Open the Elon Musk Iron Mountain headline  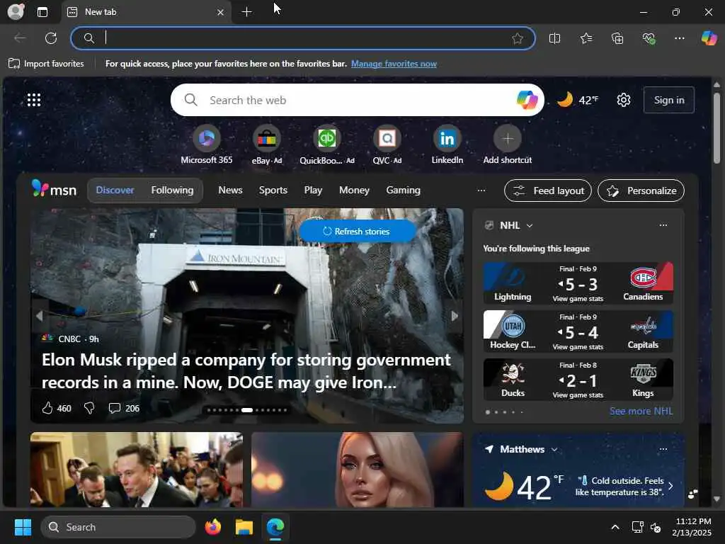point(246,371)
